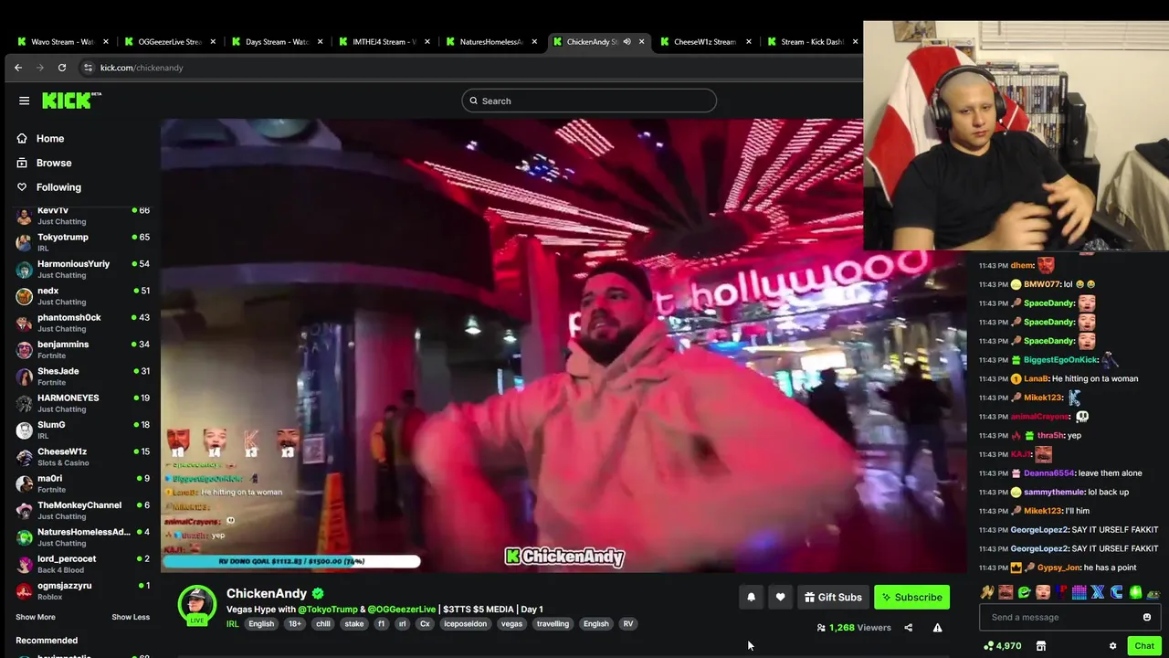
Task: Focus the Kick search box
Action: coord(589,101)
